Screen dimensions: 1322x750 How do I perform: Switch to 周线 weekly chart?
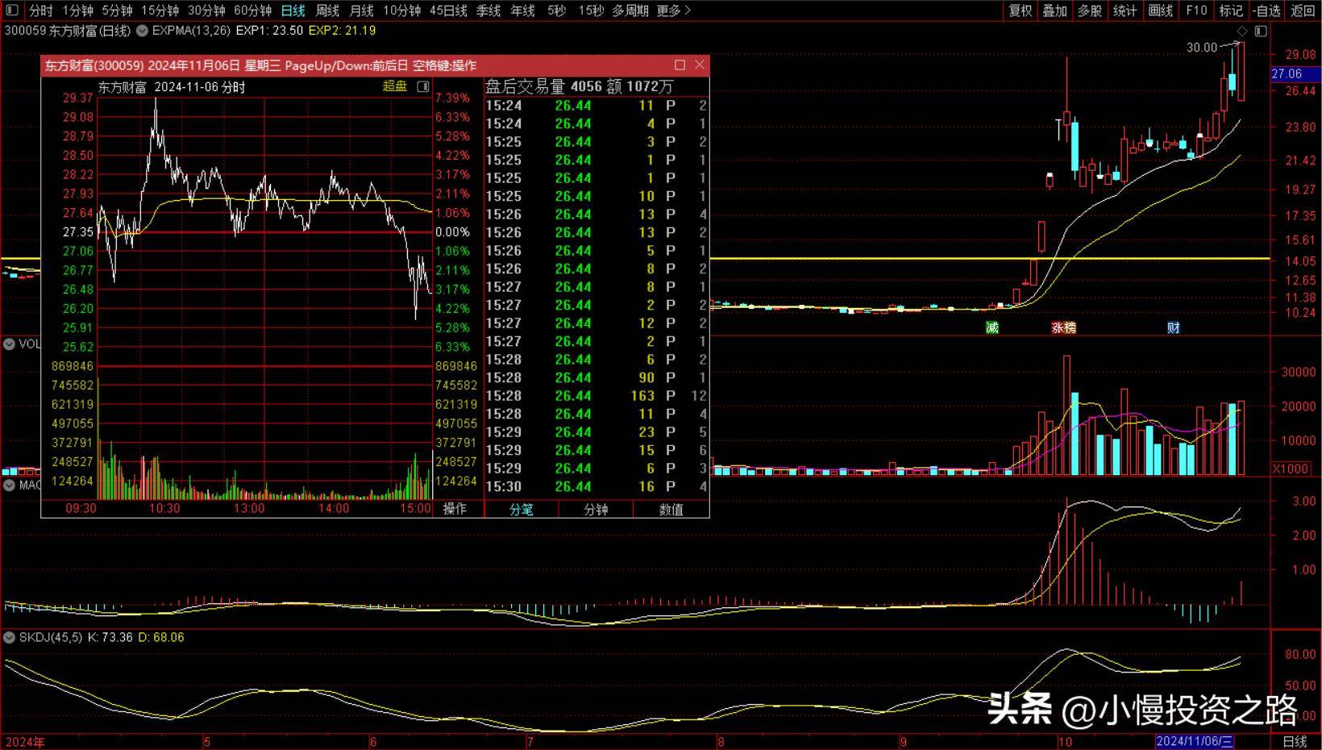coord(327,10)
